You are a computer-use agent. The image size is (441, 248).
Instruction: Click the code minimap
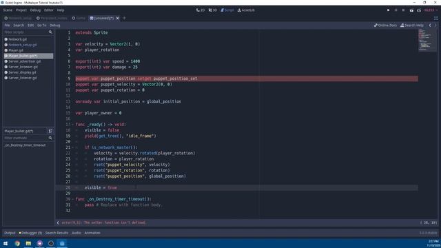coord(427,41)
